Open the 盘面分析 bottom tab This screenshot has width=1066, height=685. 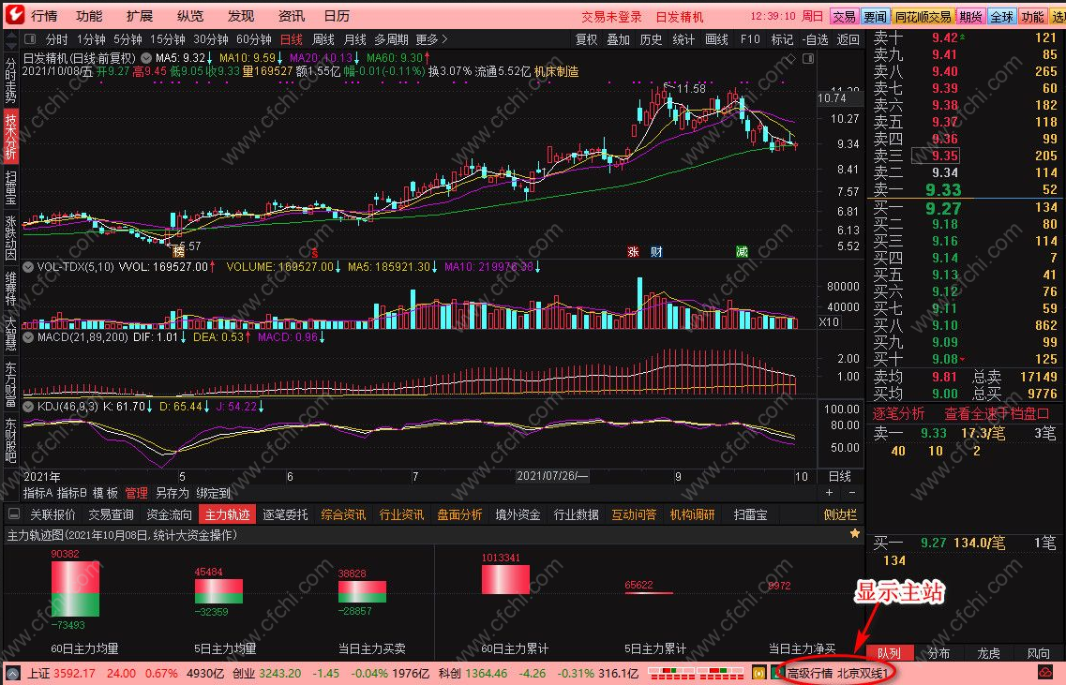pyautogui.click(x=459, y=514)
